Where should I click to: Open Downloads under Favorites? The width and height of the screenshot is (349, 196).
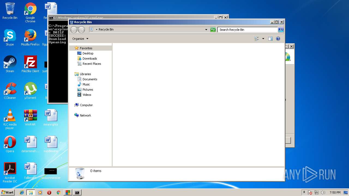pos(90,59)
